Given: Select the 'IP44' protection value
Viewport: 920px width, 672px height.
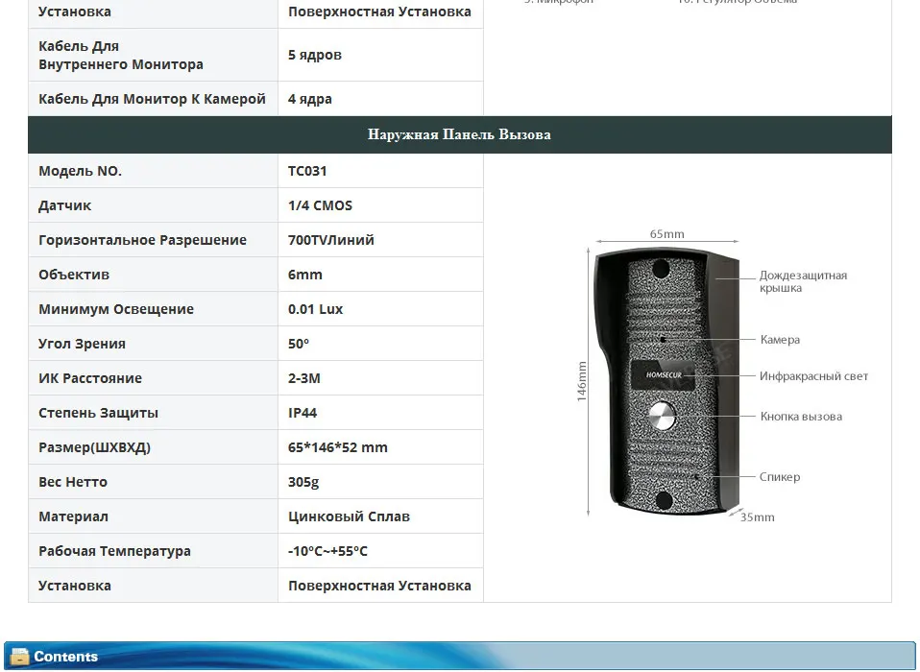Looking at the screenshot, I should 303,414.
